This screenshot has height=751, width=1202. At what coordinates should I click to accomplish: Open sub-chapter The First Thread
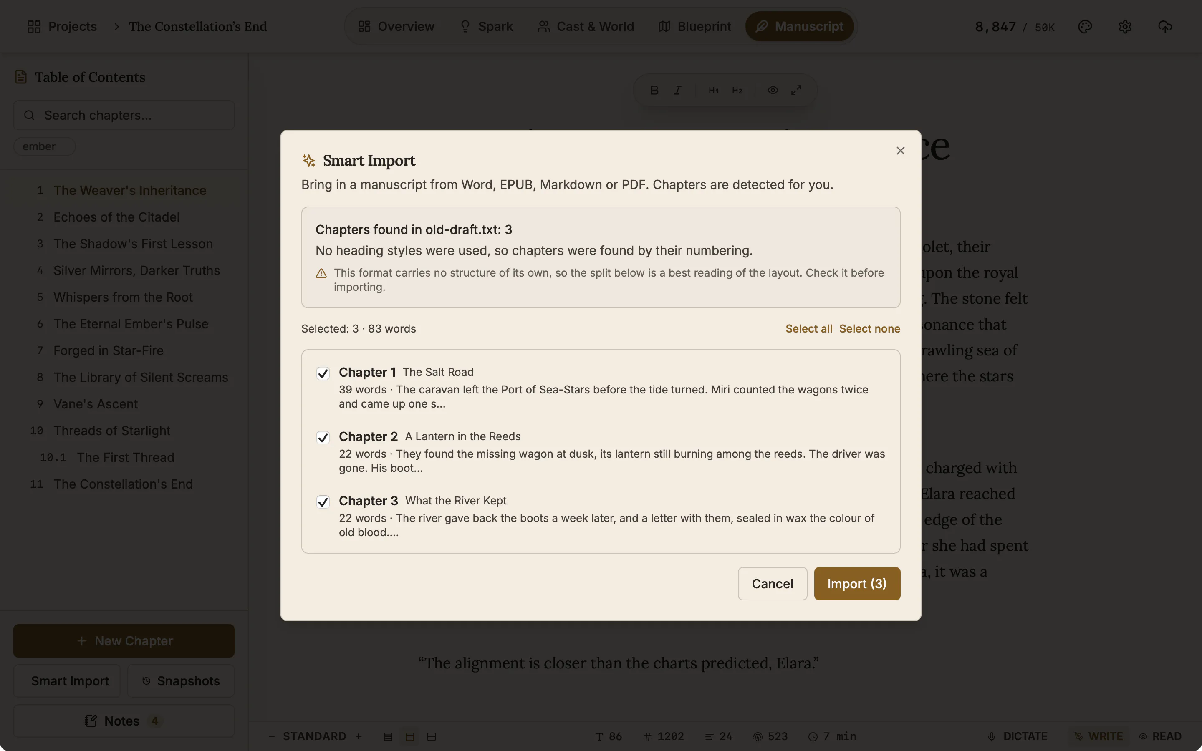pos(125,457)
